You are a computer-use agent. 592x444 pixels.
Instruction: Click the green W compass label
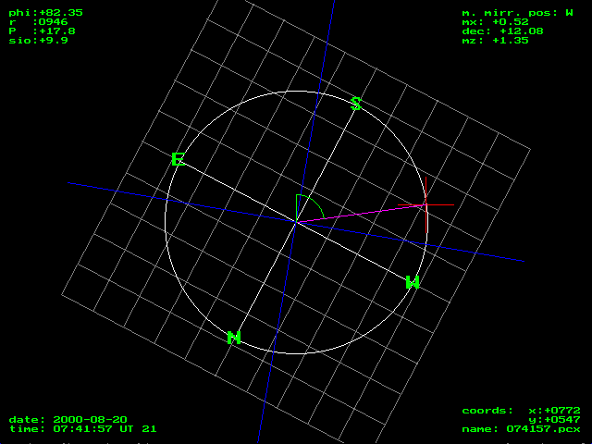tap(413, 282)
